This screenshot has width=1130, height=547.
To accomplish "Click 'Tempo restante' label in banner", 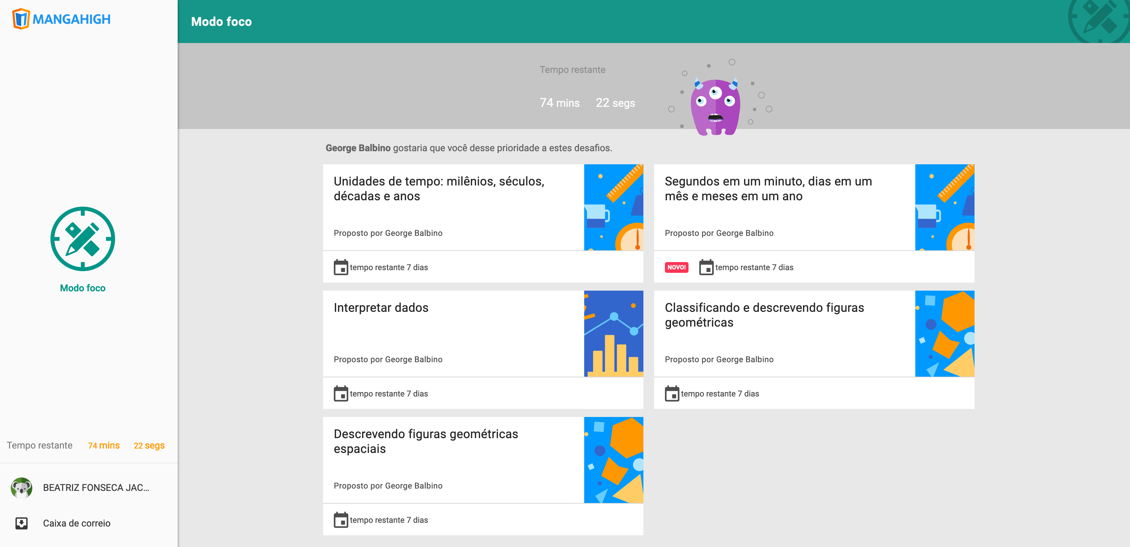I will pos(572,70).
